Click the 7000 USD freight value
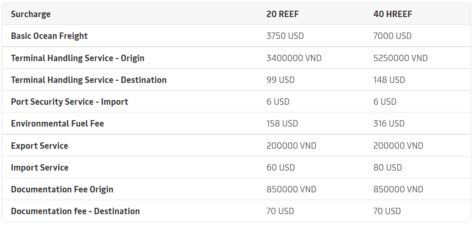Viewport: 475px width, 227px height. coord(392,36)
